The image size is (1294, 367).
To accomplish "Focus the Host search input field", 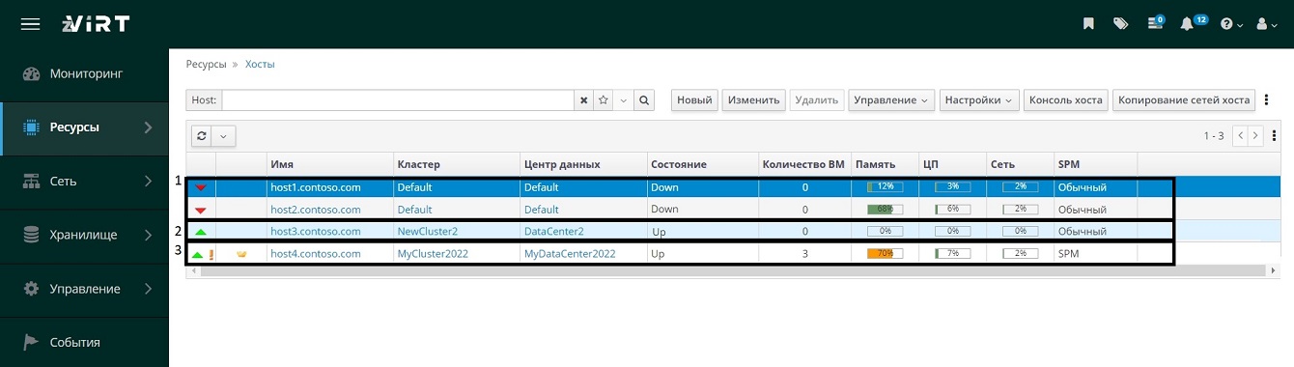I will [398, 100].
